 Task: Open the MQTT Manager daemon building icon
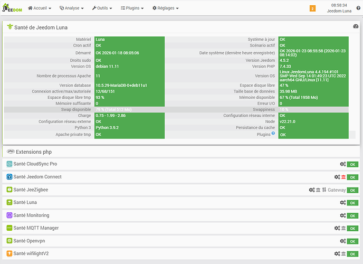click(343, 228)
